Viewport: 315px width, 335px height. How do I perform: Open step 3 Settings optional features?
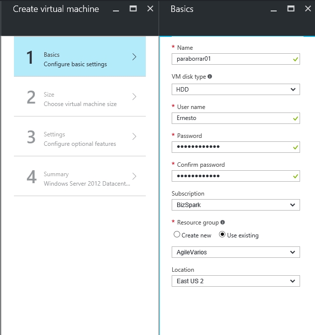80,136
